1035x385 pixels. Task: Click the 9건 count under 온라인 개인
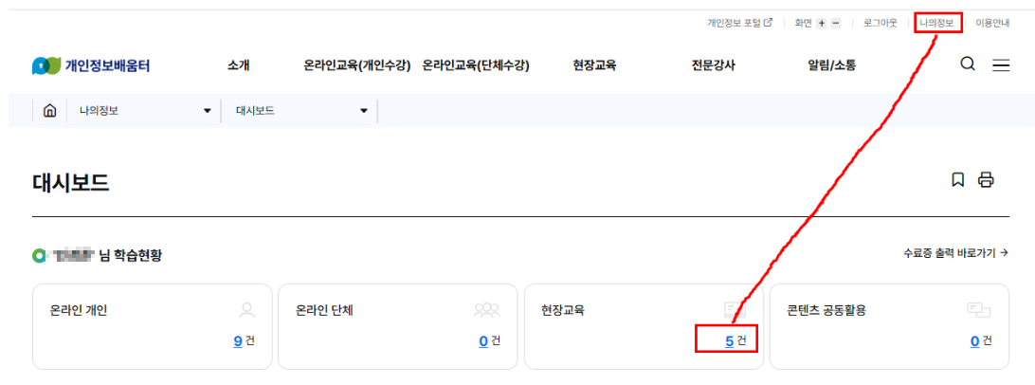238,340
